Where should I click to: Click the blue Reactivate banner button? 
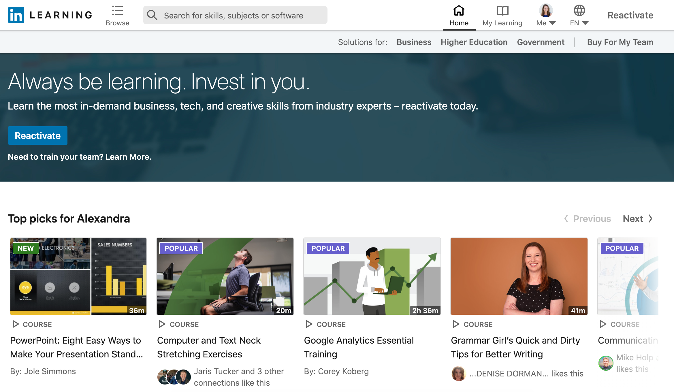(x=38, y=135)
